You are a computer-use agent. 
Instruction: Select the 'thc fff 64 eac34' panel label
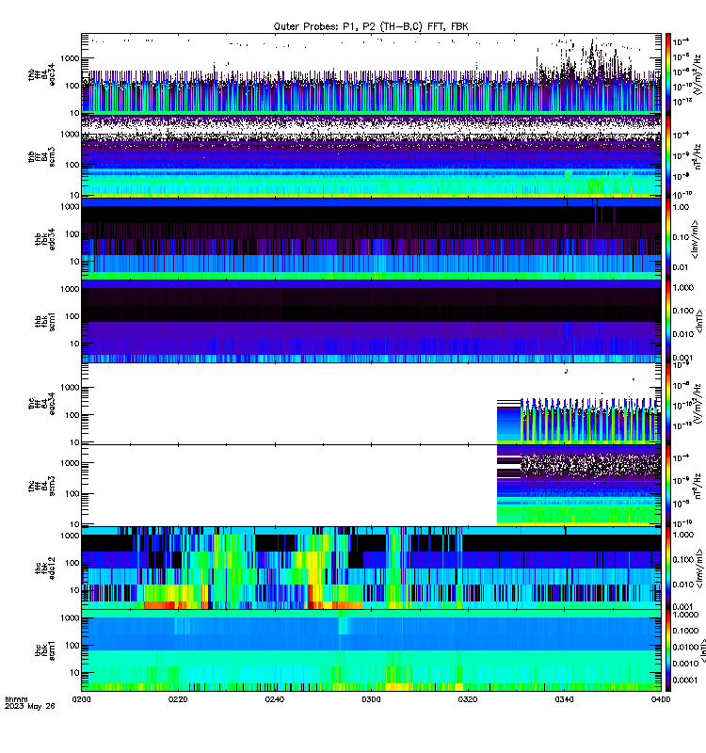(41, 404)
